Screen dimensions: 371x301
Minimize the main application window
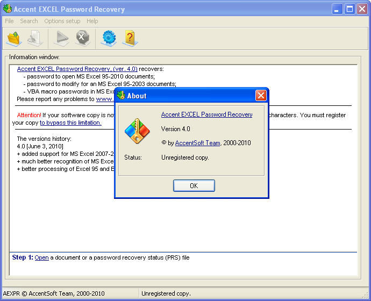click(337, 9)
